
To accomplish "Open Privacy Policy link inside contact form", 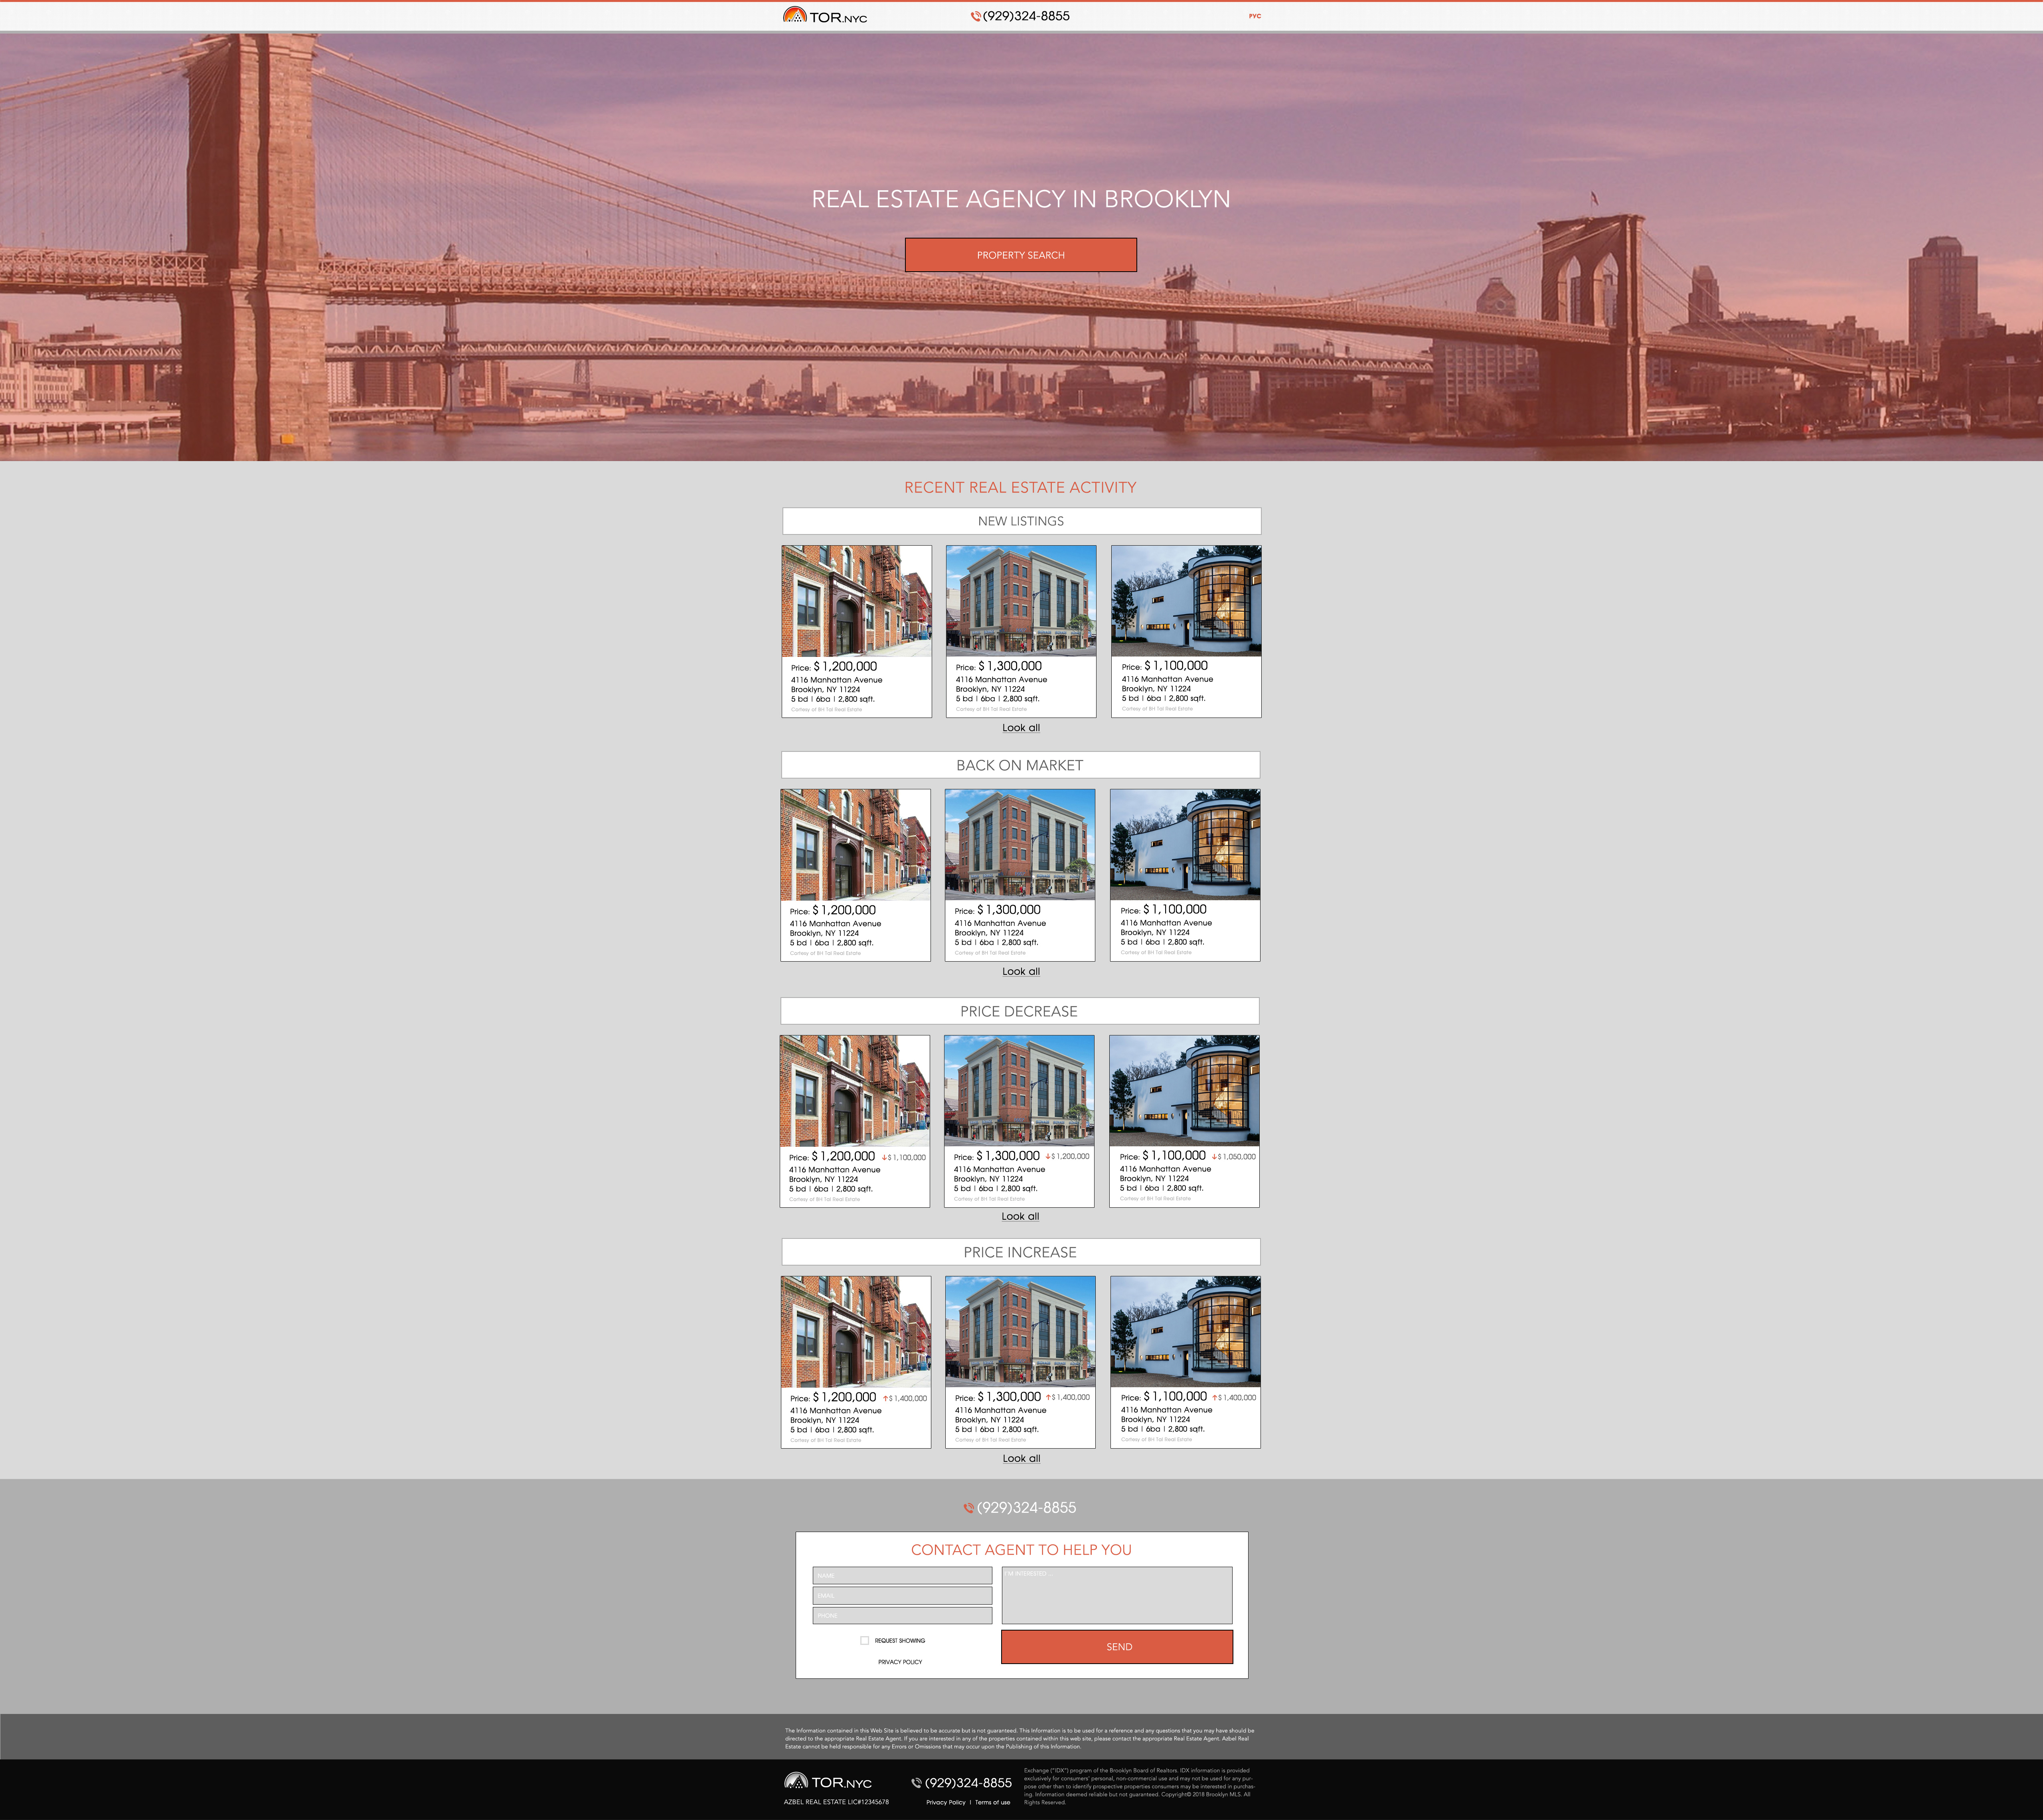I will pyautogui.click(x=901, y=1662).
